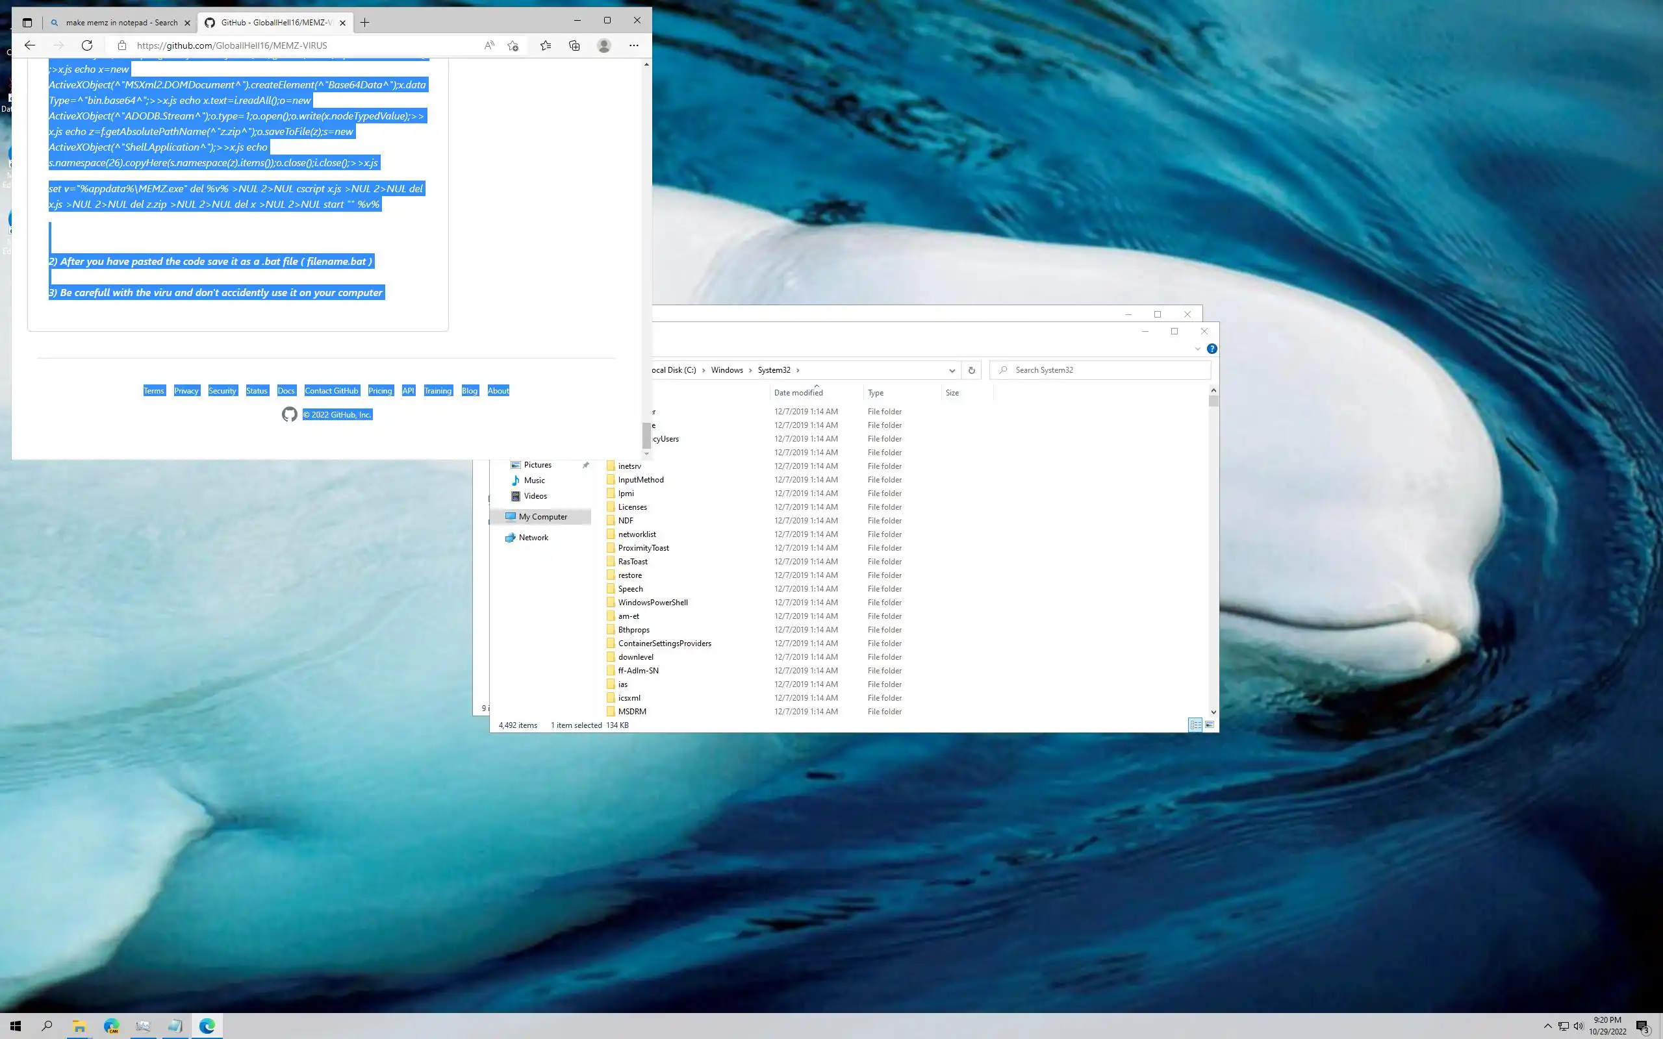The height and width of the screenshot is (1039, 1663).
Task: Open the Contact GitHub footer link
Action: click(x=331, y=391)
